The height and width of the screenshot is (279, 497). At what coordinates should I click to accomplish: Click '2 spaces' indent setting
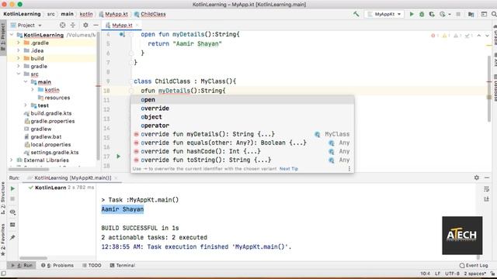(474, 274)
